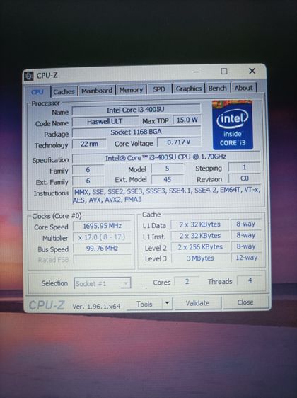Click the Package value Socket 1168 BGA

136,132
